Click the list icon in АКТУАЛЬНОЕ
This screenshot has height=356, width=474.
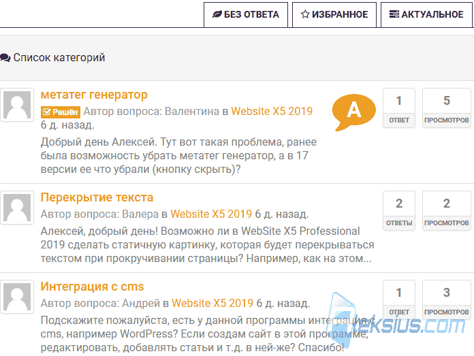[394, 14]
